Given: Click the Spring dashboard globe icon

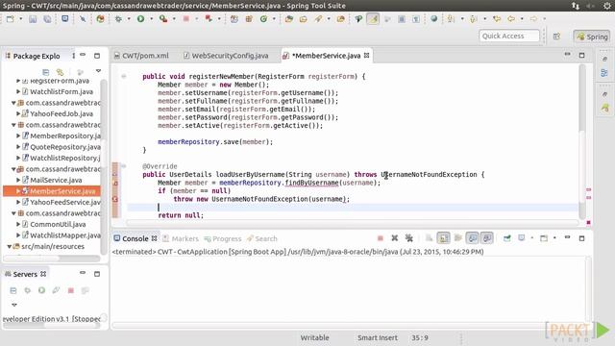Looking at the screenshot, I should pos(433,18).
